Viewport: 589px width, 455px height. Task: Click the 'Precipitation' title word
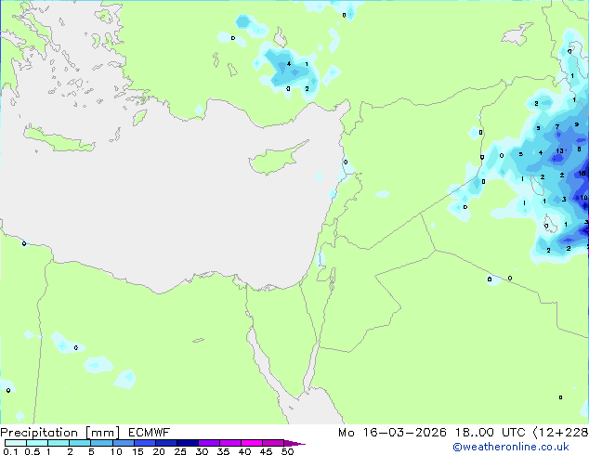click(x=39, y=433)
